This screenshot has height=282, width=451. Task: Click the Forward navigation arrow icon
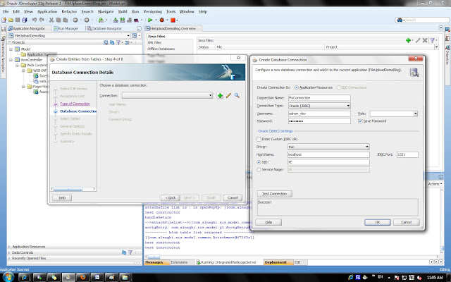[86, 20]
